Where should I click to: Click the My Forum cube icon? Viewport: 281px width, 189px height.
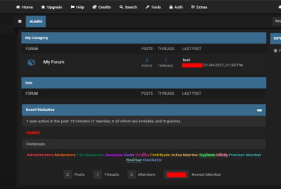point(31,62)
